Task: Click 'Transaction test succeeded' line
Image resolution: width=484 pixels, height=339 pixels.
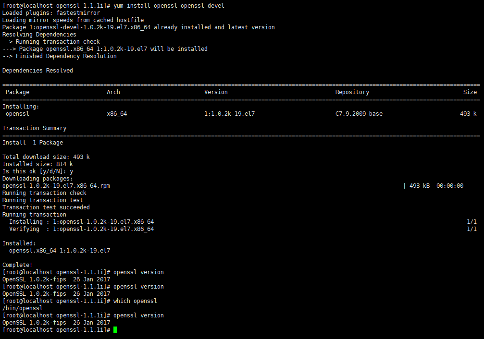Action: (x=46, y=207)
